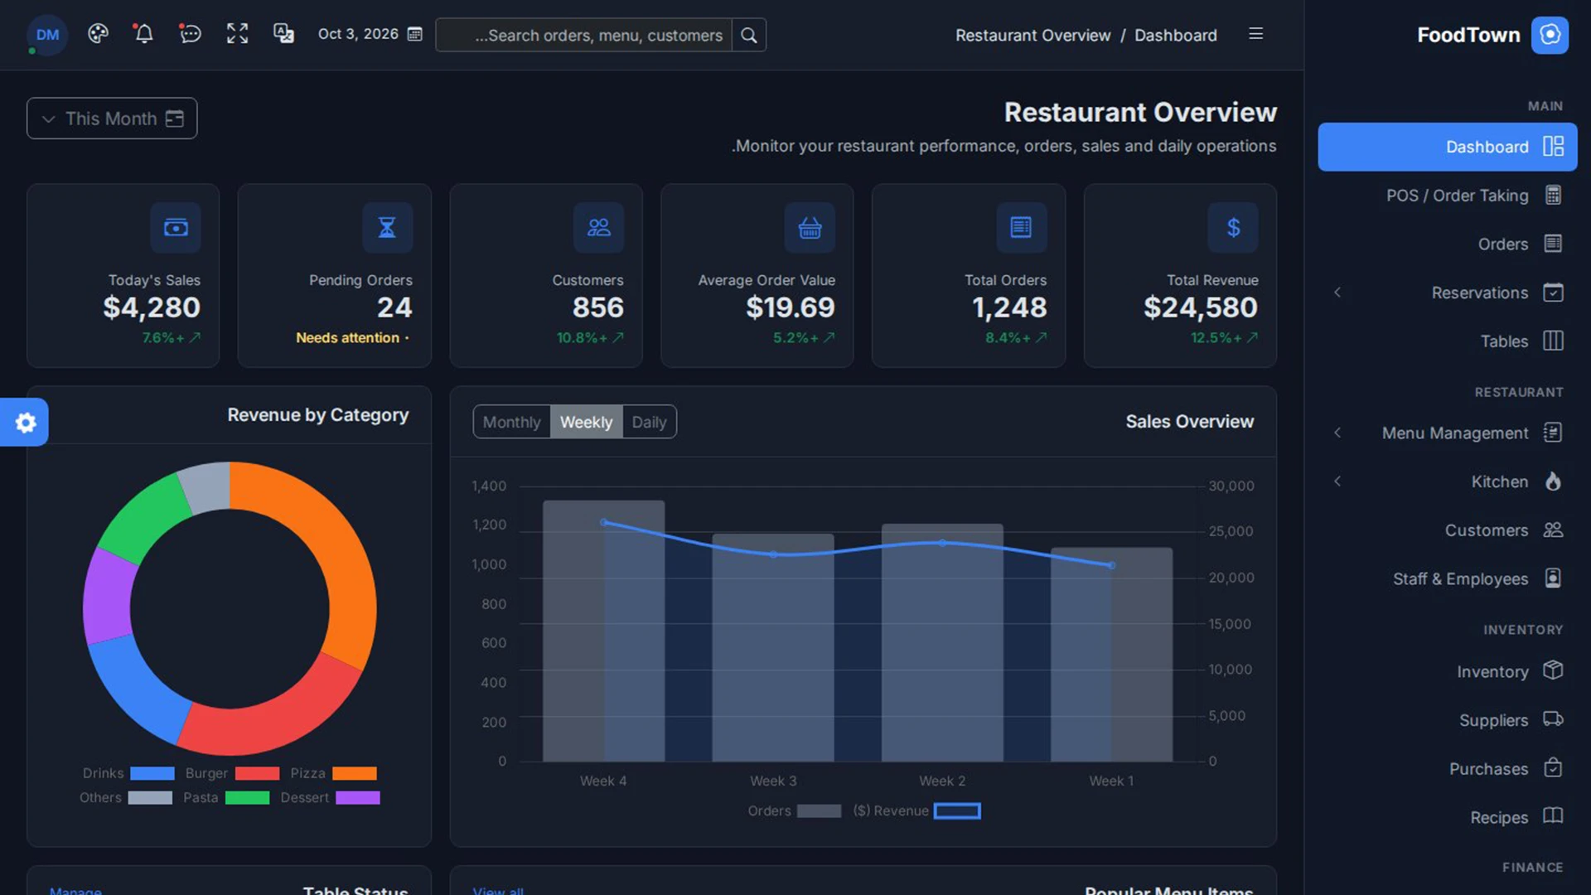Open the sidebar Customers page
Viewport: 1591px width, 895px height.
pyautogui.click(x=1447, y=530)
